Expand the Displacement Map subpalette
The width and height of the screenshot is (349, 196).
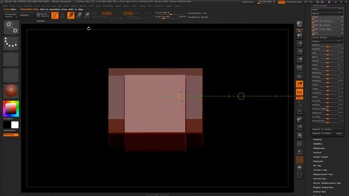(x=323, y=174)
